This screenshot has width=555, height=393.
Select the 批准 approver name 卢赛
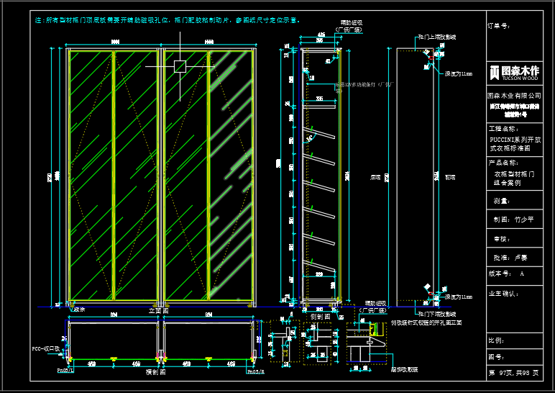click(x=520, y=257)
